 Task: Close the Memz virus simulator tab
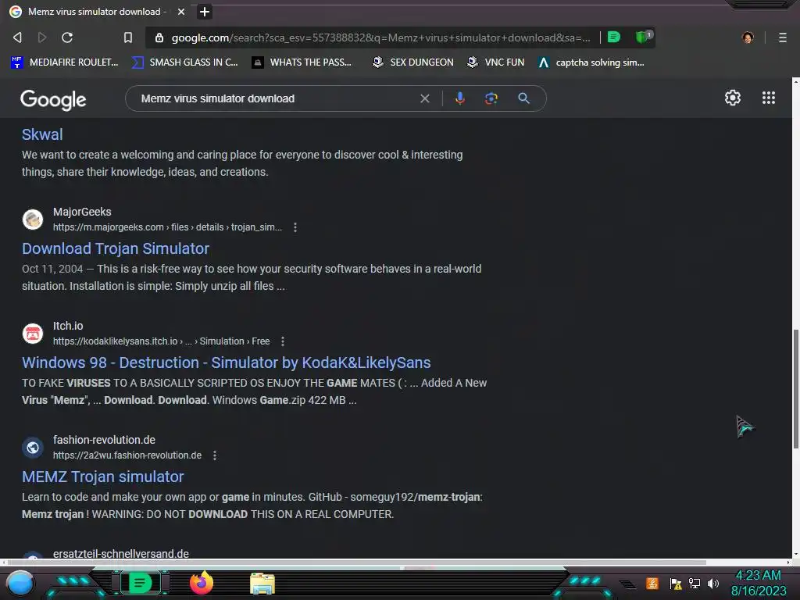pyautogui.click(x=181, y=11)
